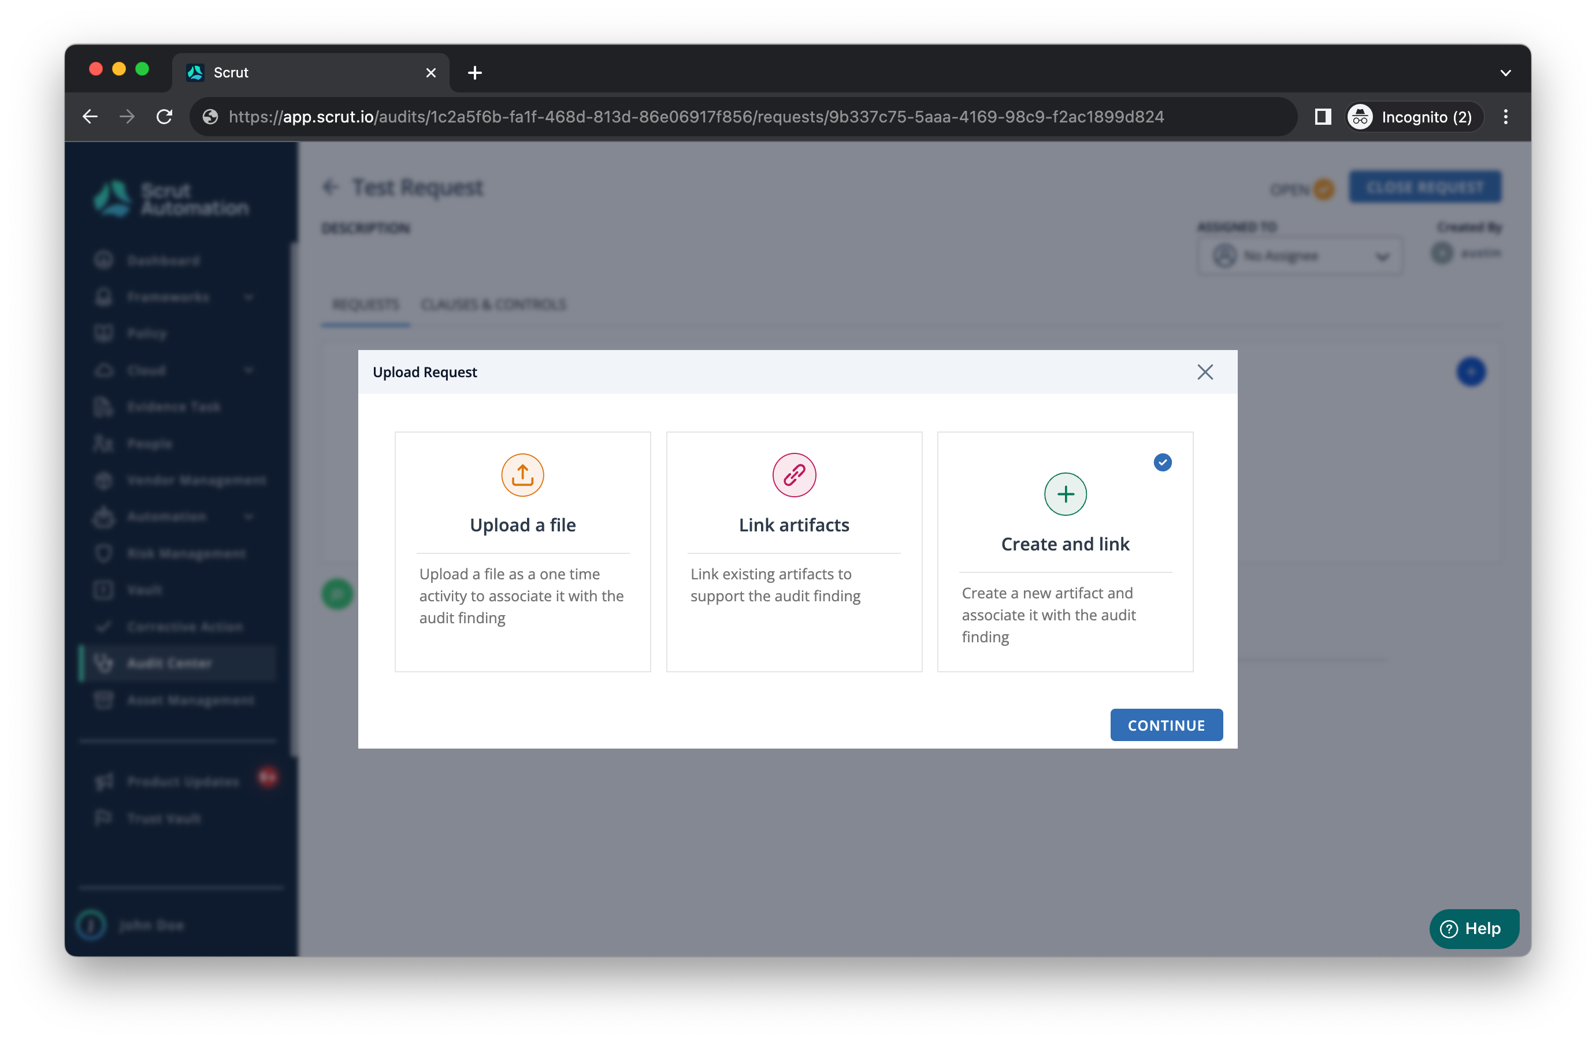Click 'Create a new artifact' description
The width and height of the screenshot is (1596, 1042).
1048,615
